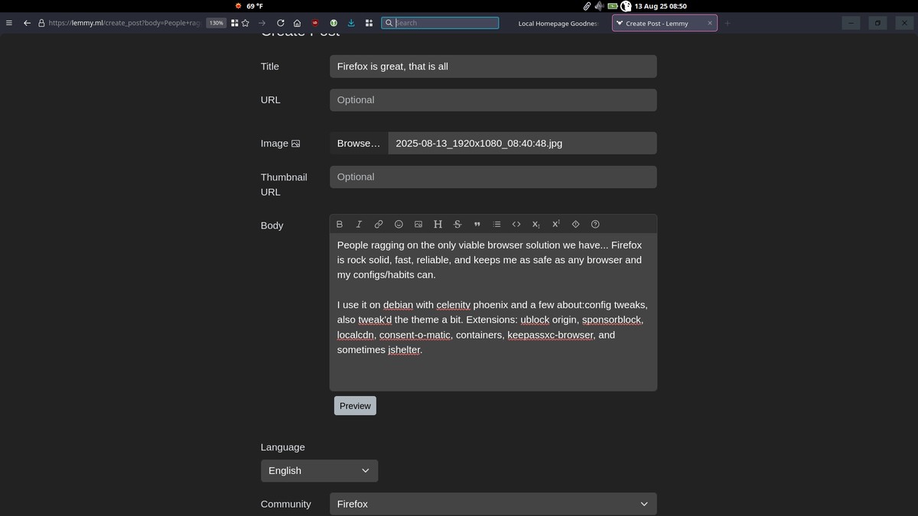Toggle the bulleted list formatting

coord(496,224)
